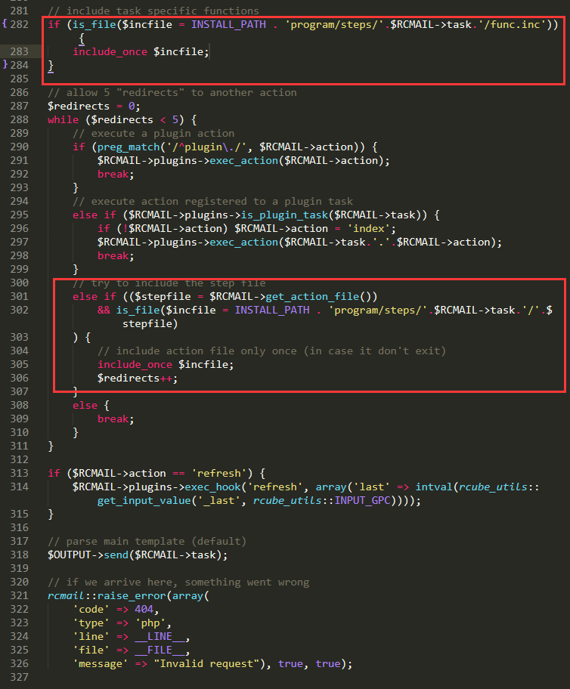This screenshot has height=689, width=570.
Task: Click line number 301 in the gutter
Action: click(x=20, y=296)
